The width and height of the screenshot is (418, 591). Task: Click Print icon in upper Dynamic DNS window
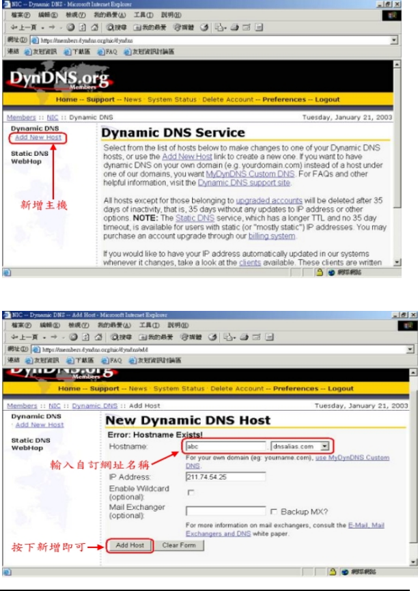tap(234, 27)
